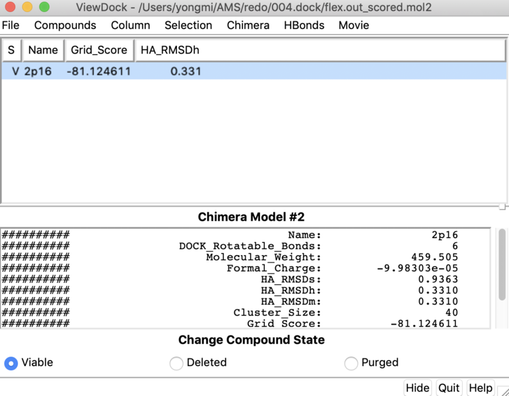Sort by the Grid_Score column header
509x396 pixels.
[x=99, y=50]
